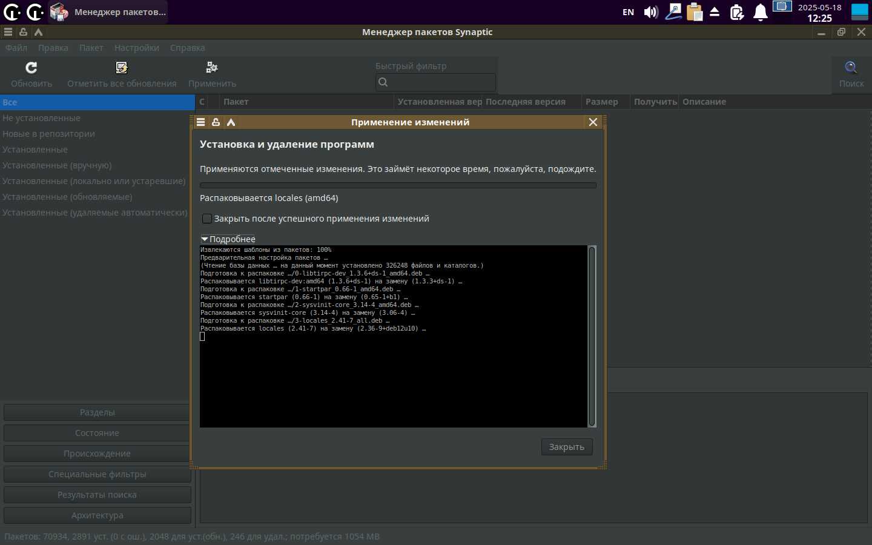Image resolution: width=872 pixels, height=545 pixels.
Task: Click the workspace switcher icon in panel
Action: [782, 7]
